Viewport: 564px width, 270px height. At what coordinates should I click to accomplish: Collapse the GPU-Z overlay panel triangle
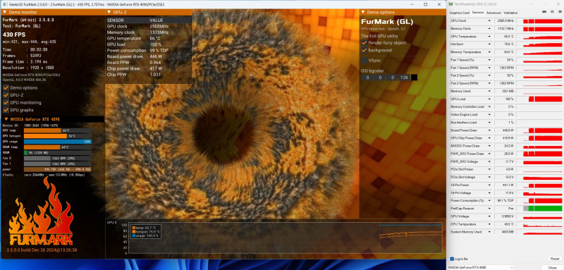(x=109, y=12)
